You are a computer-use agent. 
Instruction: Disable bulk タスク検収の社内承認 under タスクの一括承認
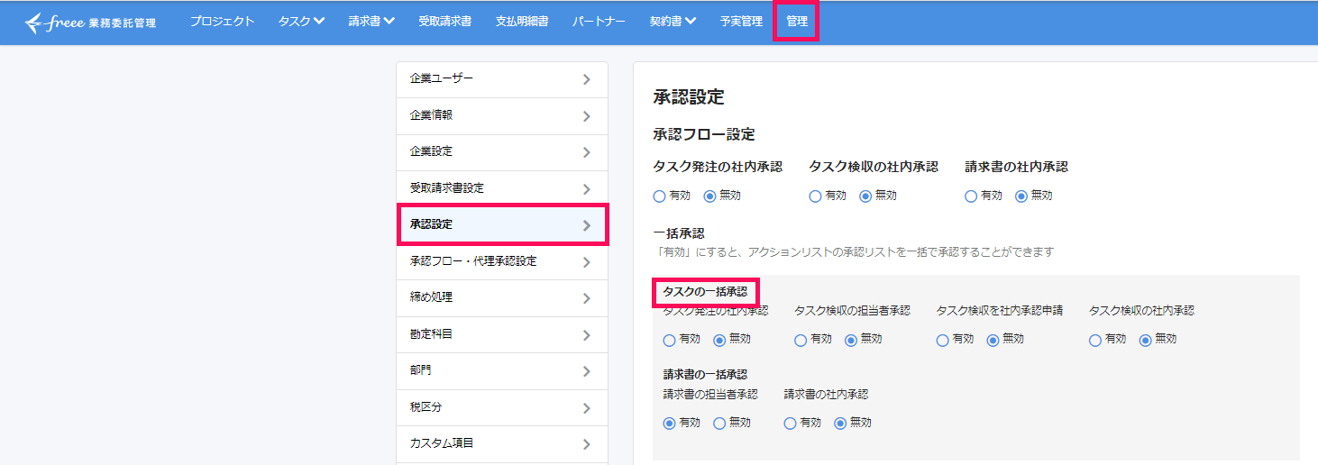(1145, 340)
